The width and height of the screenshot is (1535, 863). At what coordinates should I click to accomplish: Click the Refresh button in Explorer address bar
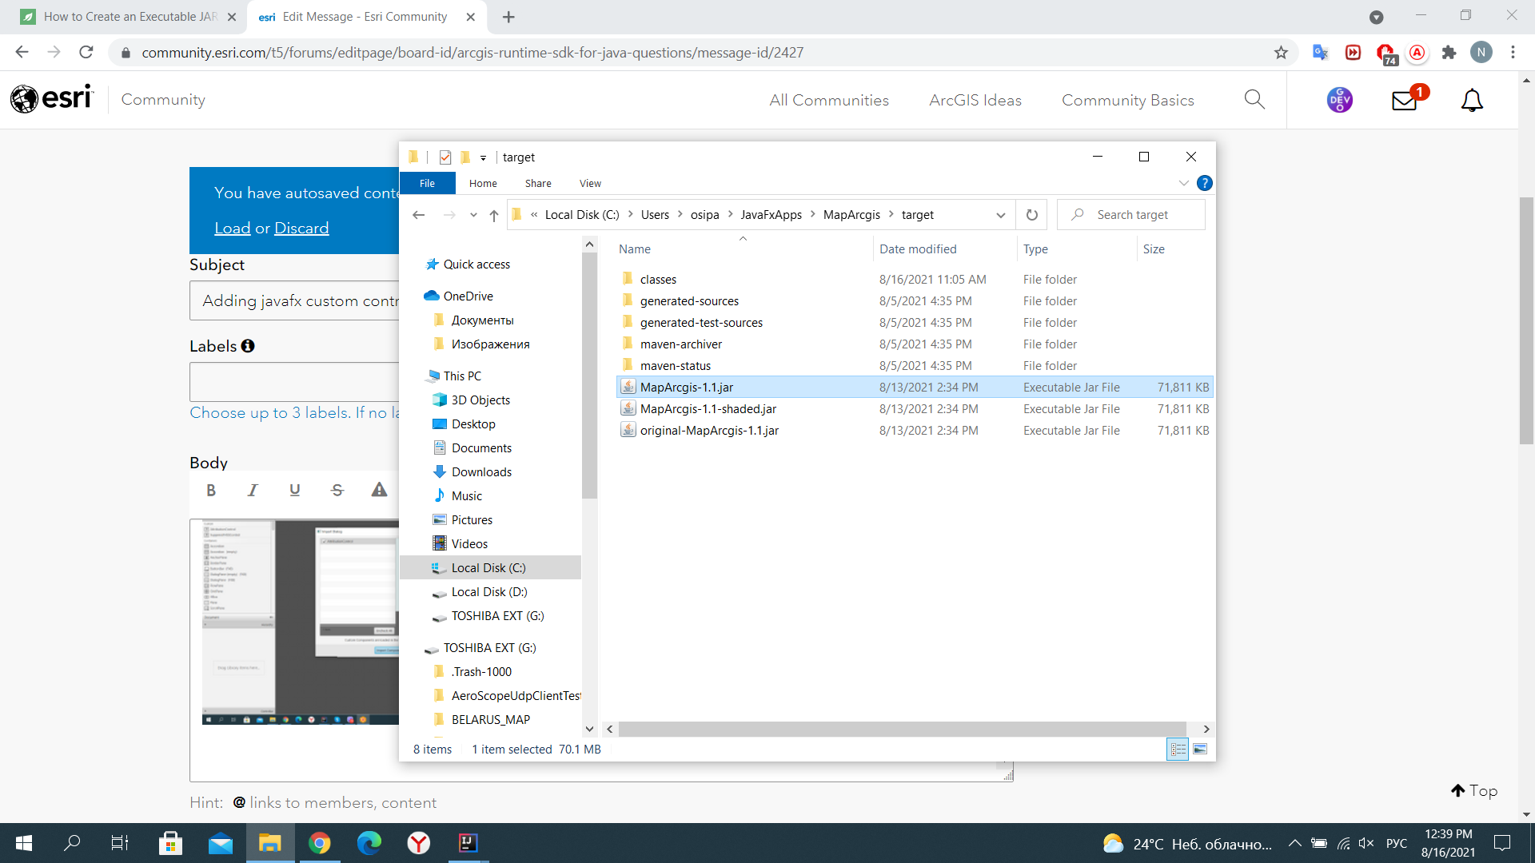[x=1031, y=215]
